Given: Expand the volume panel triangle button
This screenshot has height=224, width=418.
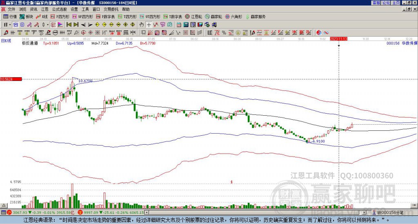Looking at the screenshot, I should click(4, 205).
